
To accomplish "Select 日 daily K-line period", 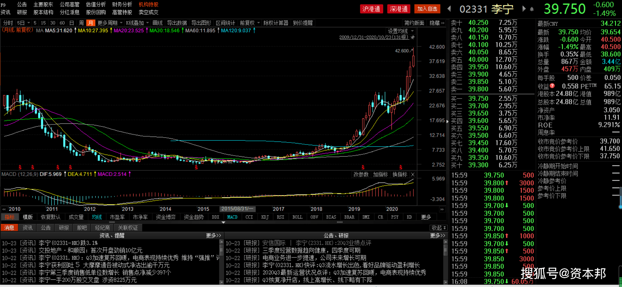I will [x=71, y=23].
